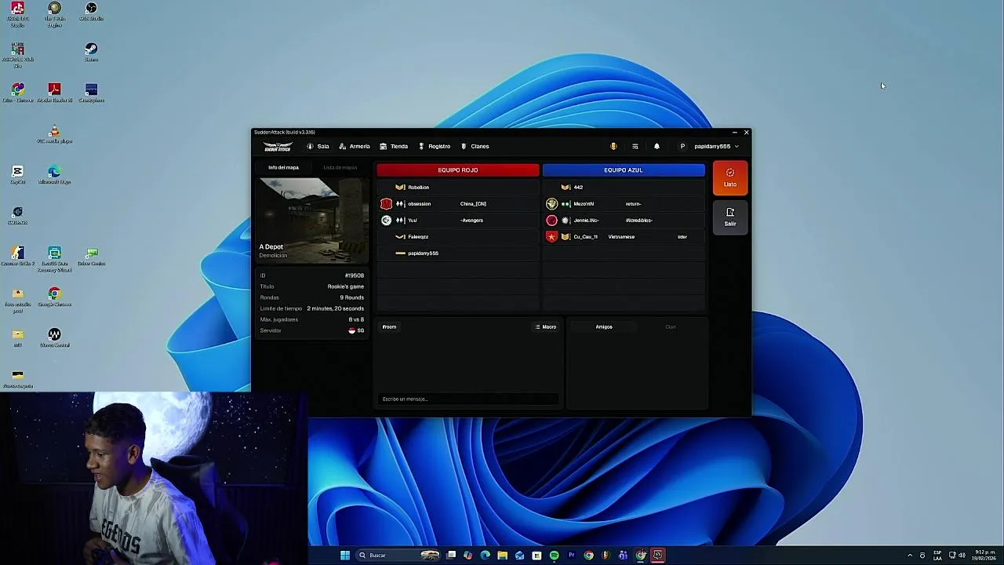Click the A Depot map thumbnail

313,220
